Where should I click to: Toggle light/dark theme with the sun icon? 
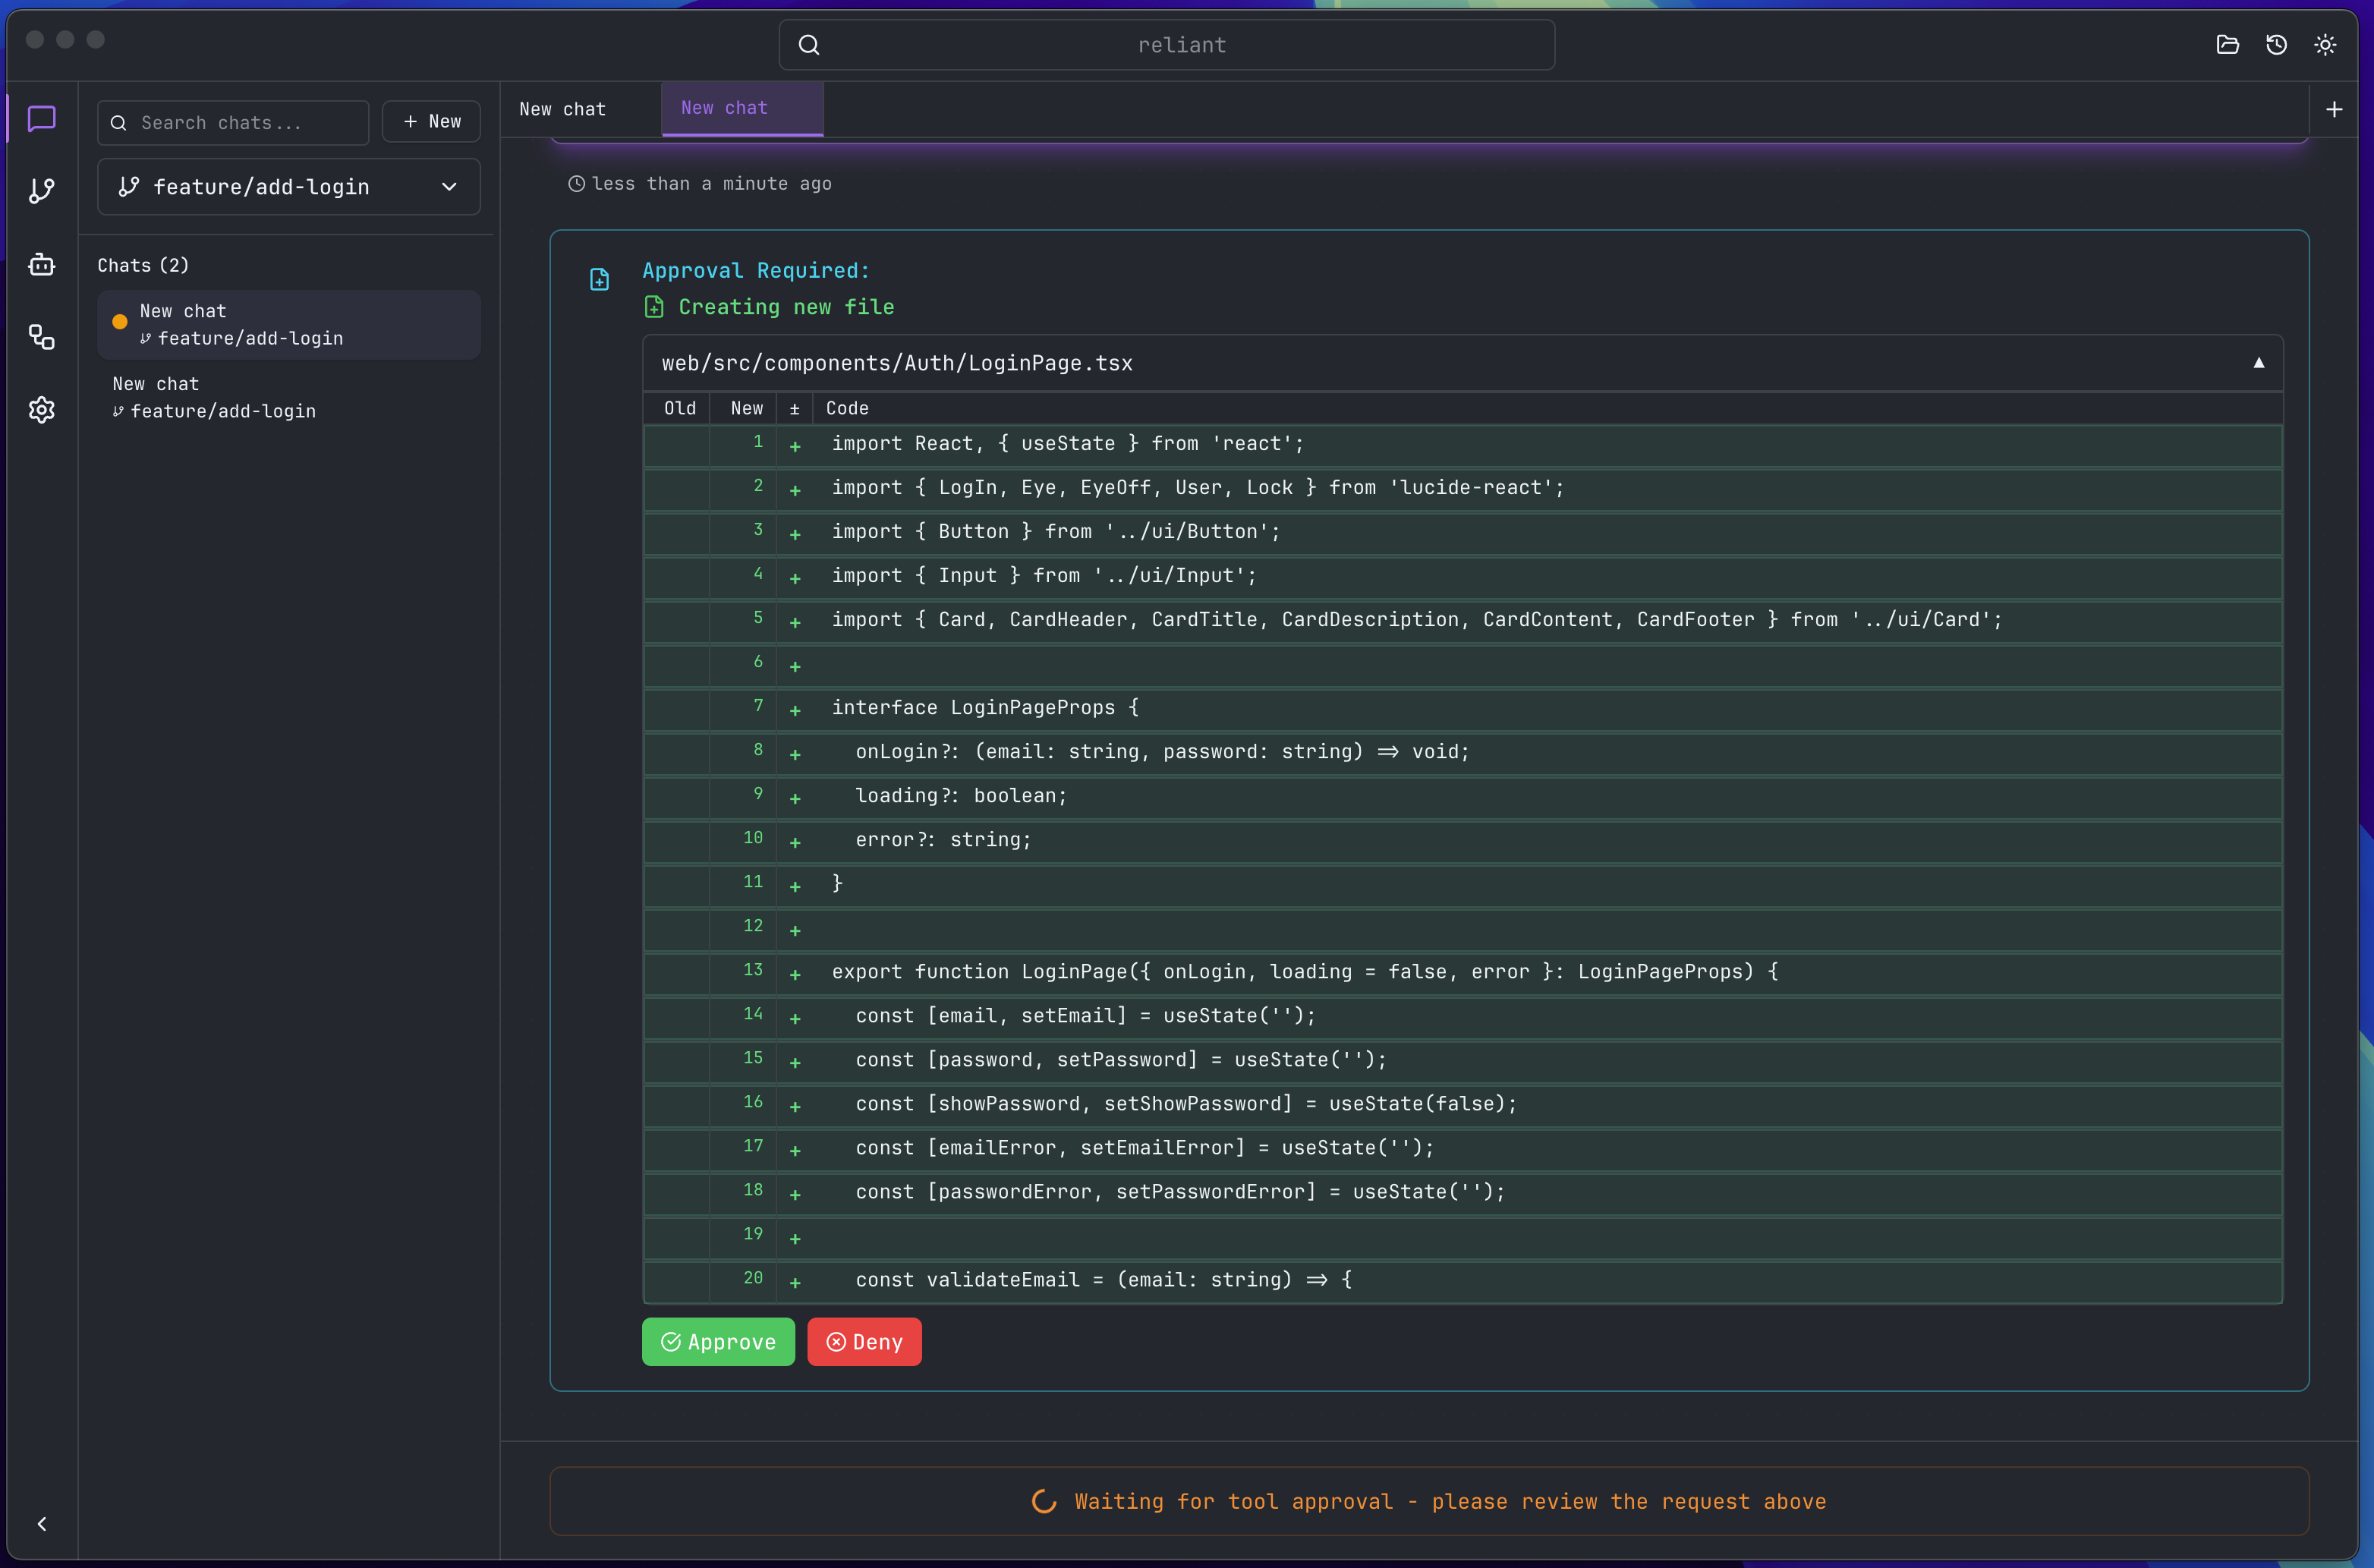point(2325,44)
